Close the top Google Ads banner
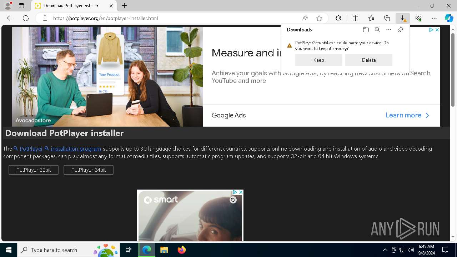 (x=437, y=30)
